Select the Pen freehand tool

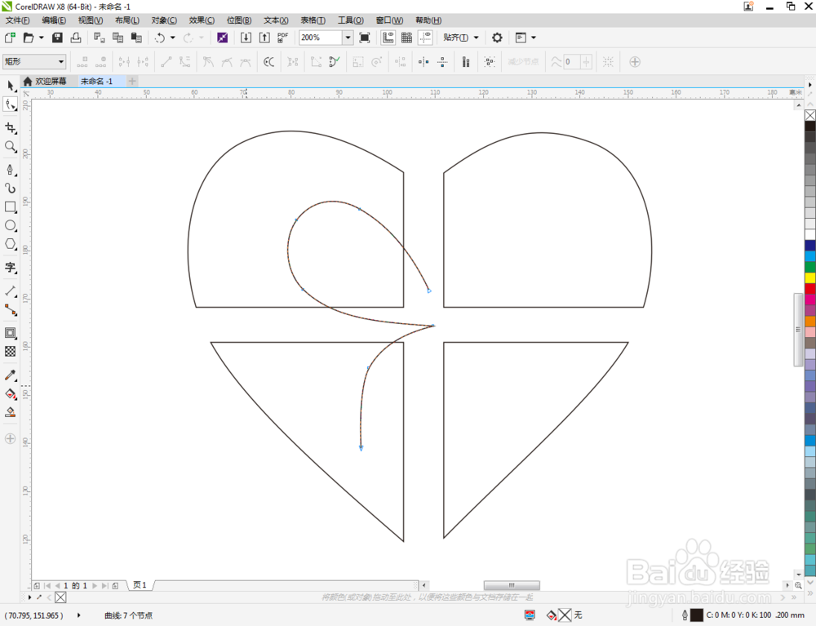click(11, 170)
